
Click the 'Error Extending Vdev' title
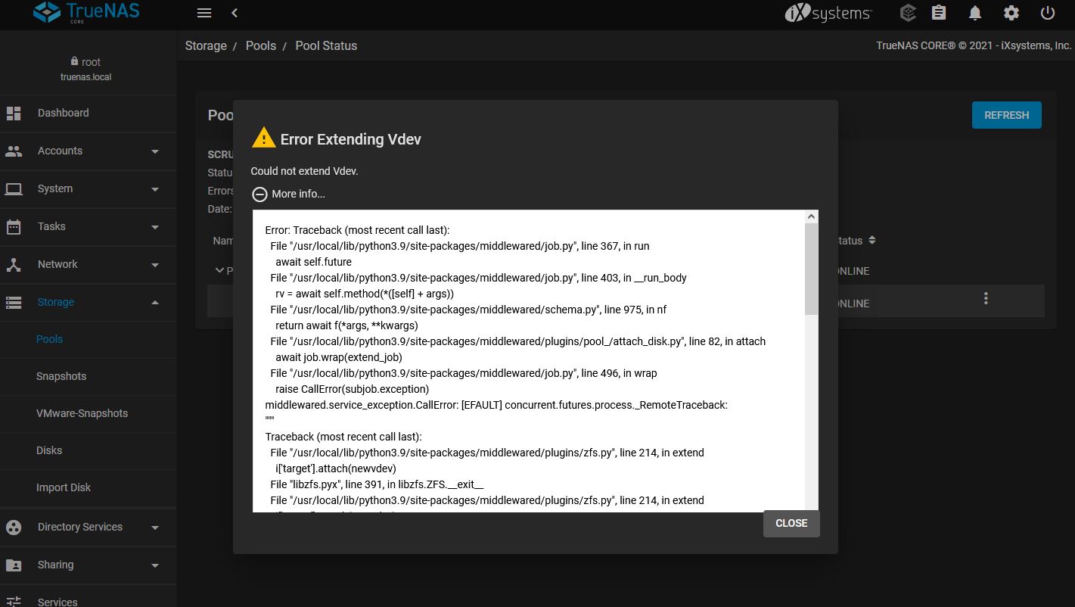(x=350, y=139)
